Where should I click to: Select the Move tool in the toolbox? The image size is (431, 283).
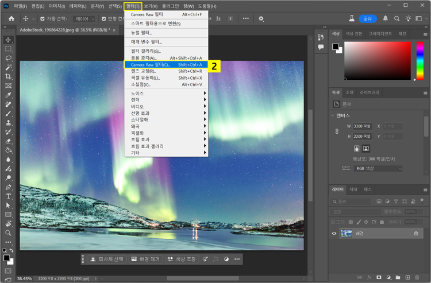click(8, 40)
